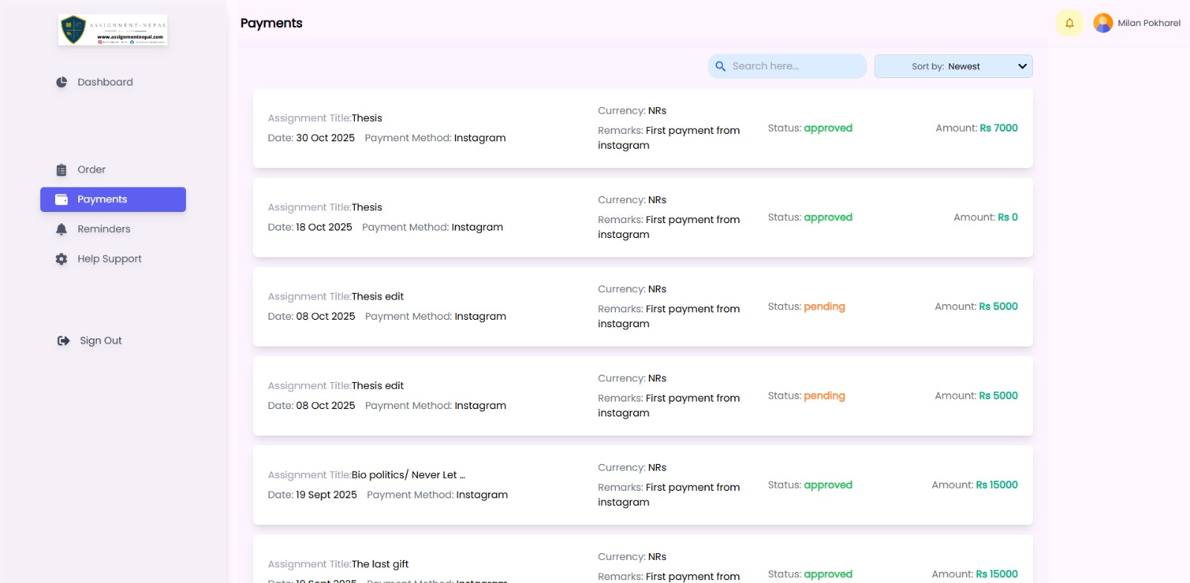Image resolution: width=1190 pixels, height=583 pixels.
Task: Focus the Search here input field
Action: 788,66
